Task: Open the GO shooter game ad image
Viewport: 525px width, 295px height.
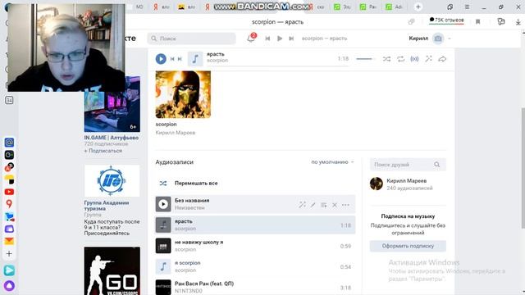Action: coord(112,271)
